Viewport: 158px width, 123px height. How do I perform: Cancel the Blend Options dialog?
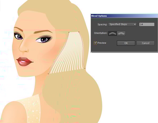pyautogui.click(x=145, y=43)
